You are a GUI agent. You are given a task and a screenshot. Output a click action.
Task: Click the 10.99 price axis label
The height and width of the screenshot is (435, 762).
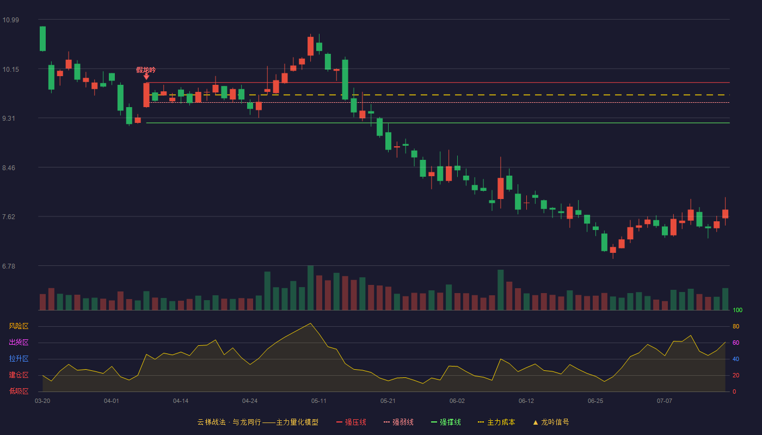(x=10, y=20)
